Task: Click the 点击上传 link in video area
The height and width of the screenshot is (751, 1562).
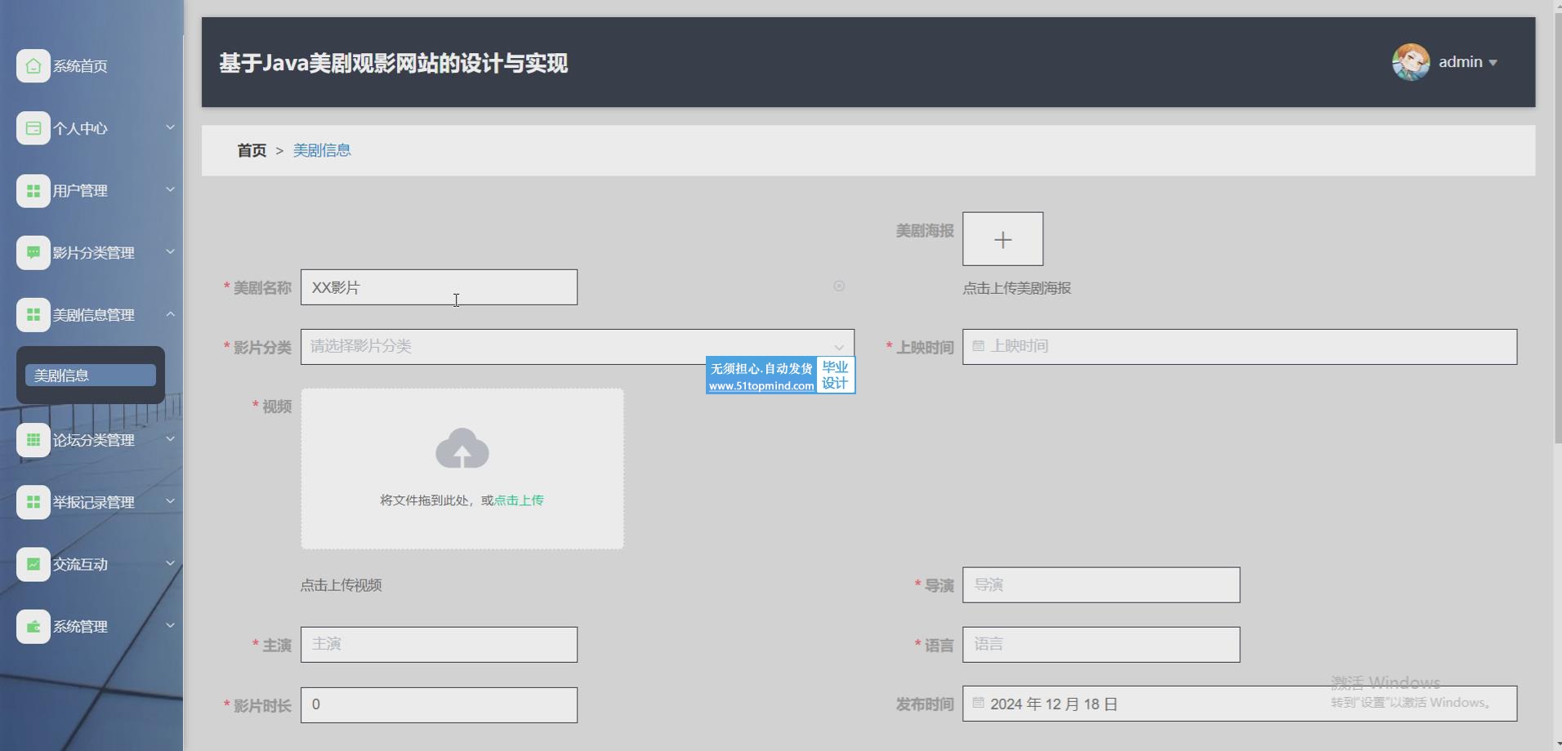Action: pos(519,500)
